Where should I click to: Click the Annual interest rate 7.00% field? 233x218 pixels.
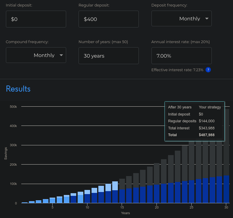(x=181, y=56)
